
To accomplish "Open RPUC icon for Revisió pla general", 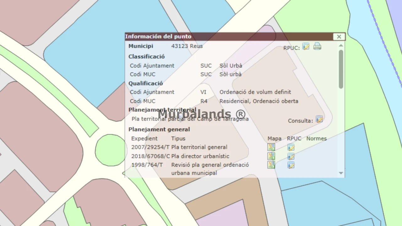I will [291, 165].
